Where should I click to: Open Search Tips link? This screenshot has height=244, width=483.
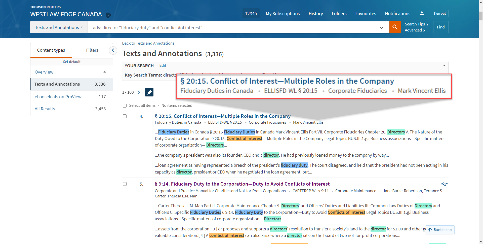point(416,24)
